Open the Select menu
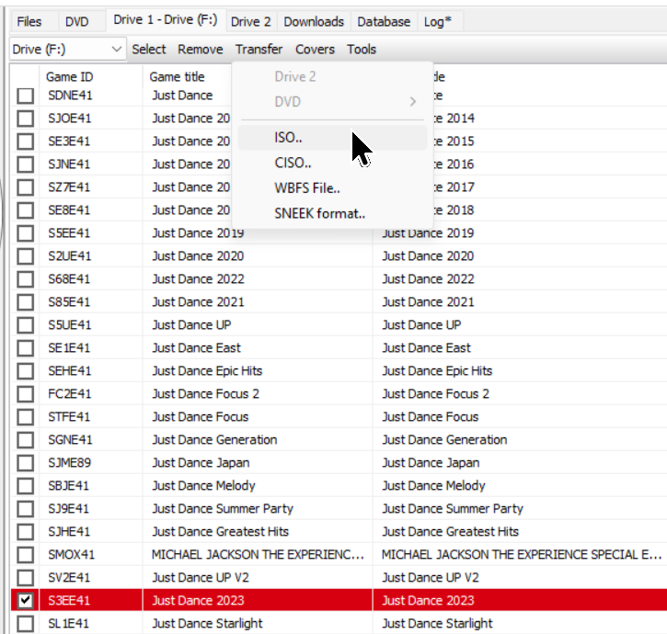Screen dimensions: 667x634 click(149, 50)
